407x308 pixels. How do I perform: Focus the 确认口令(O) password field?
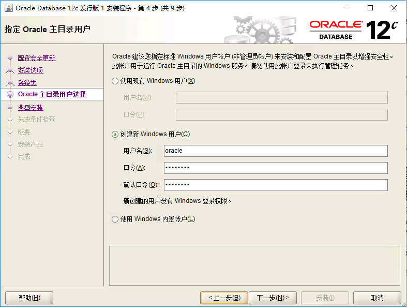pyautogui.click(x=276, y=185)
